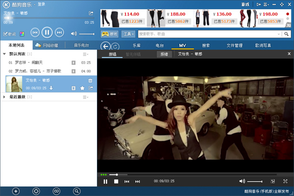Toggle MV window mode icon

tap(273, 181)
